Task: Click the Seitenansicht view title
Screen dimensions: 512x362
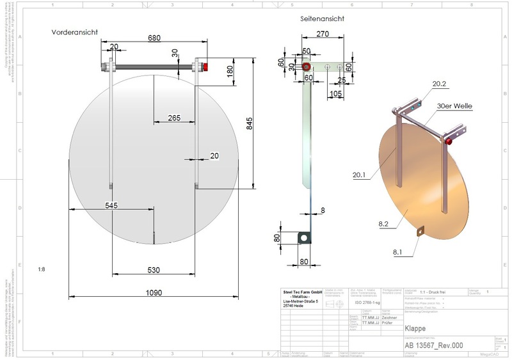Action: [x=322, y=19]
